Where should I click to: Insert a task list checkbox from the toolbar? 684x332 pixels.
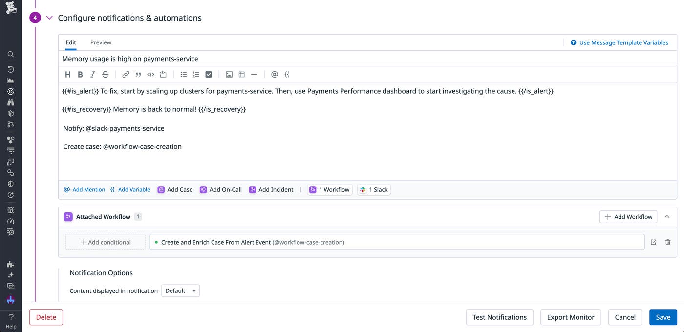click(x=209, y=74)
